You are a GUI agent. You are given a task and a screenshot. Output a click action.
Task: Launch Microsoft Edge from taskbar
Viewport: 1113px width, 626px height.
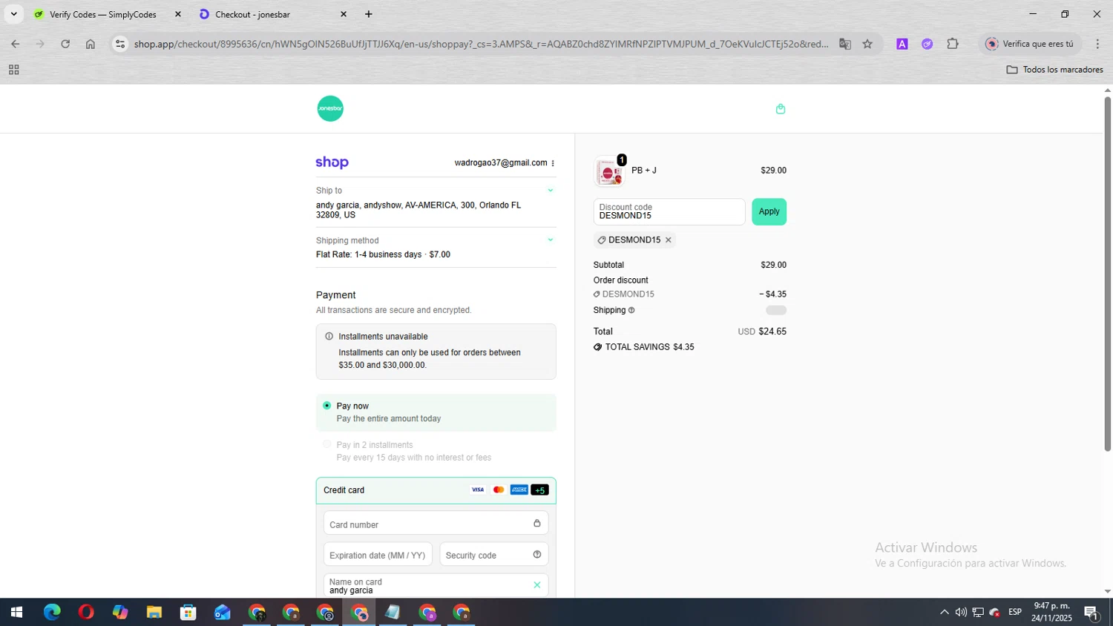(52, 613)
